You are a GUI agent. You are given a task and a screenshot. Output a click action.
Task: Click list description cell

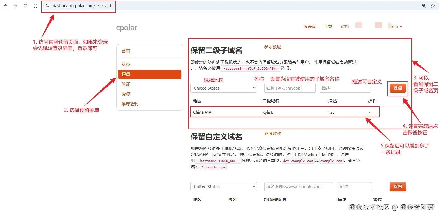331,112
